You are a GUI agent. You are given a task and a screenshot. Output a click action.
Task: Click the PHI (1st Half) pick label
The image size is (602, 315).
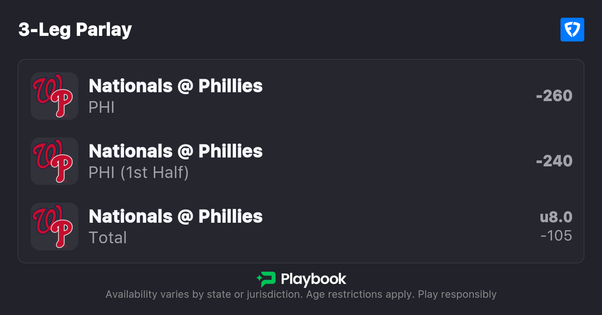coord(138,173)
